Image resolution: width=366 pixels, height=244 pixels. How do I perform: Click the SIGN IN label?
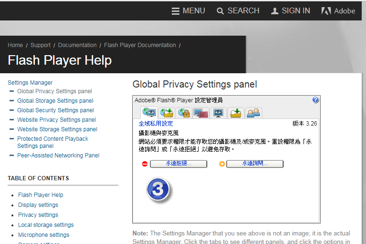[x=296, y=11]
